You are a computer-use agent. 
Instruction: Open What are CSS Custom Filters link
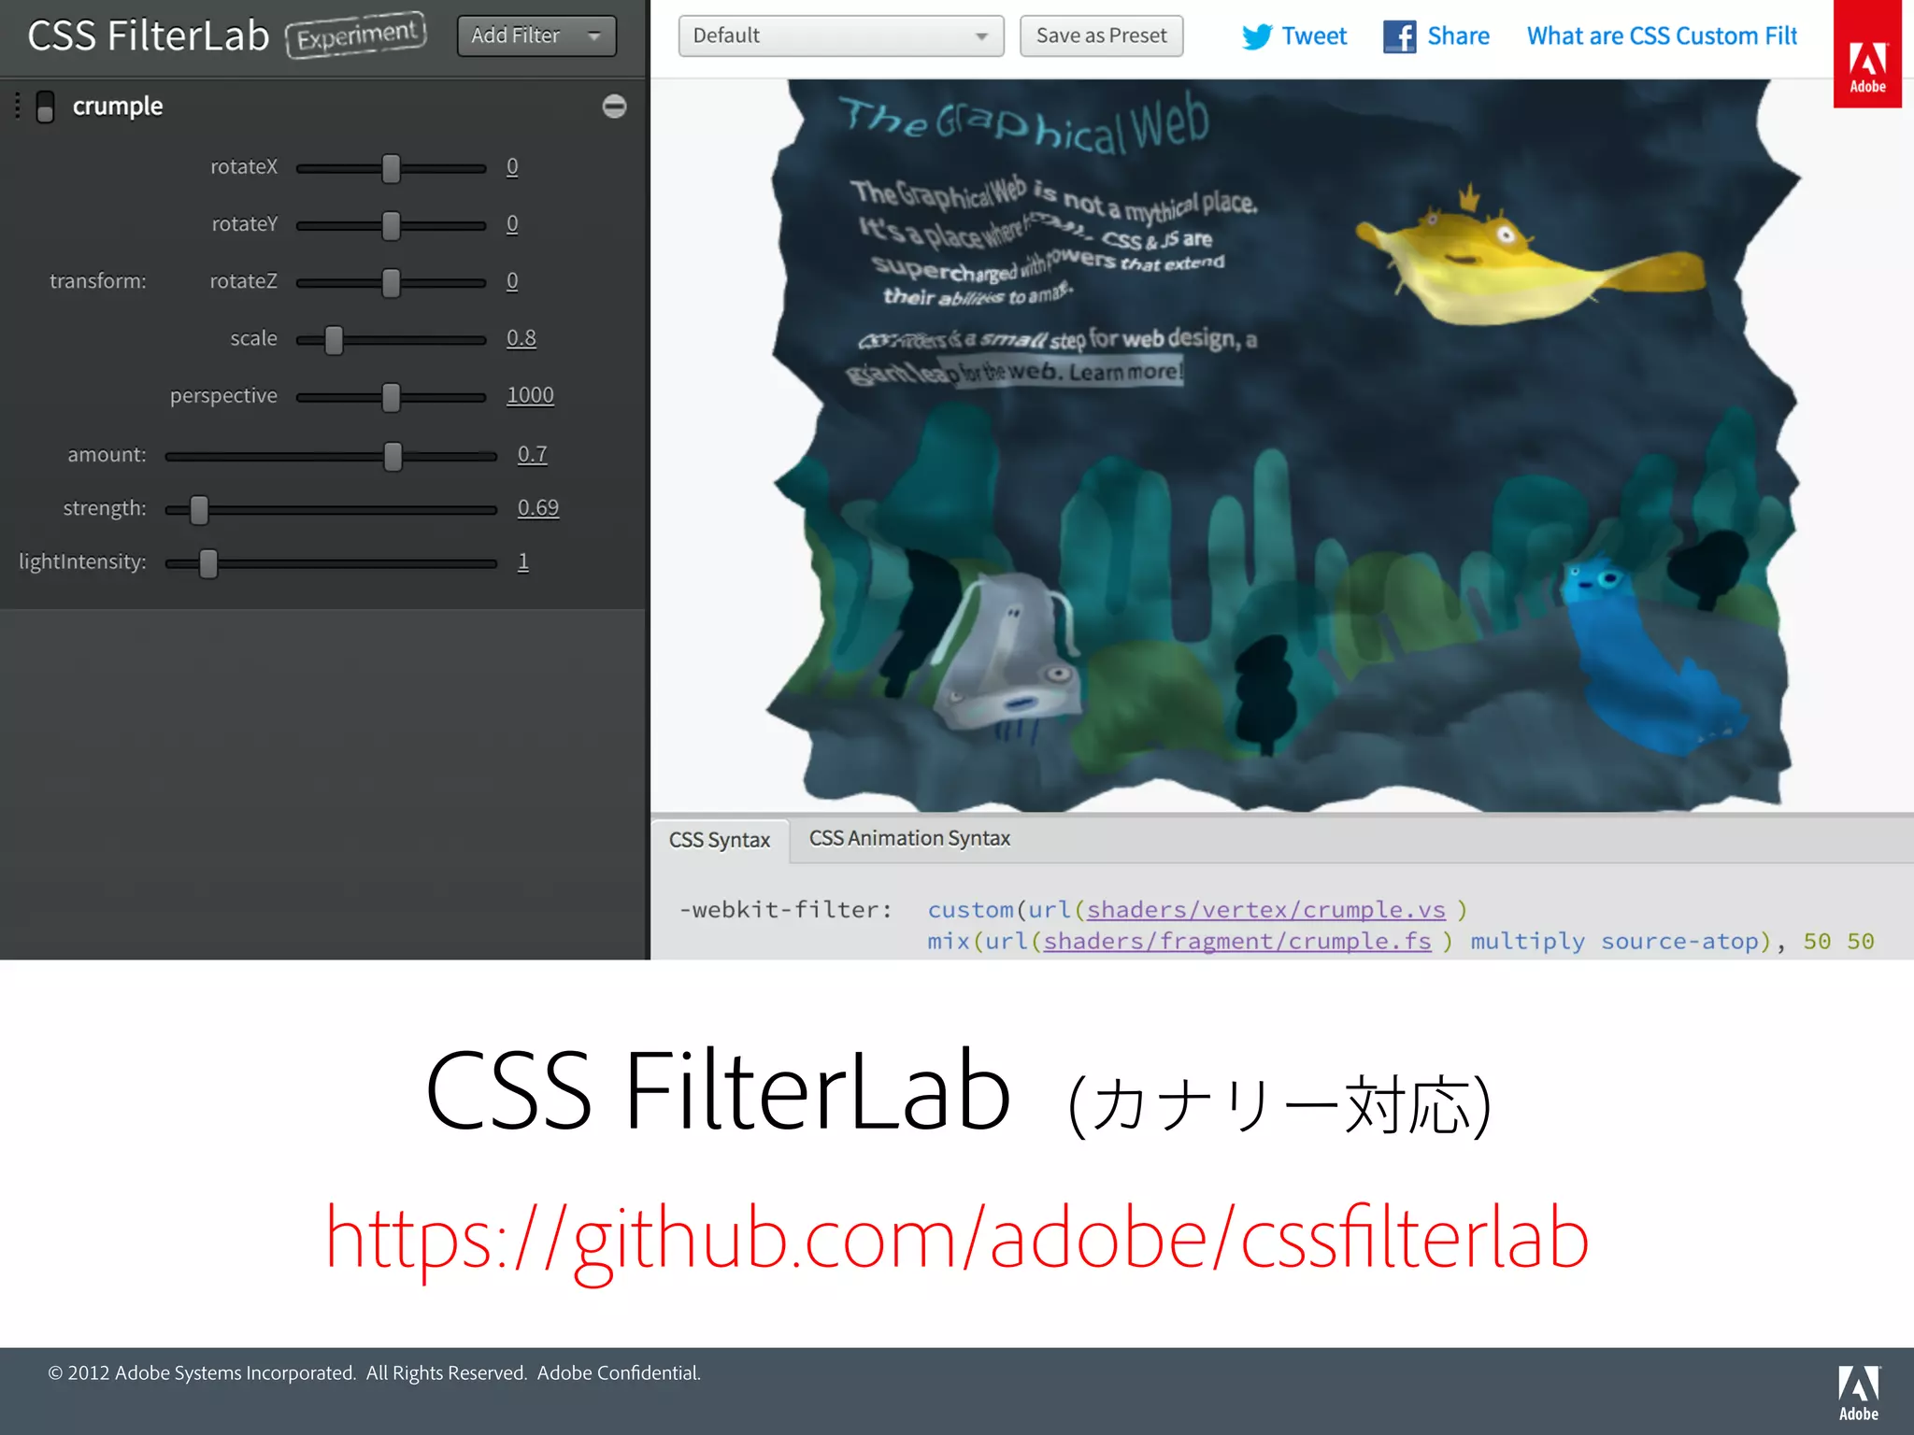pos(1662,36)
